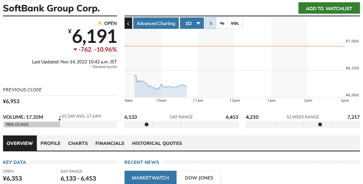363x184 pixels.
Task: Go to the Financials tab
Action: pos(110,143)
